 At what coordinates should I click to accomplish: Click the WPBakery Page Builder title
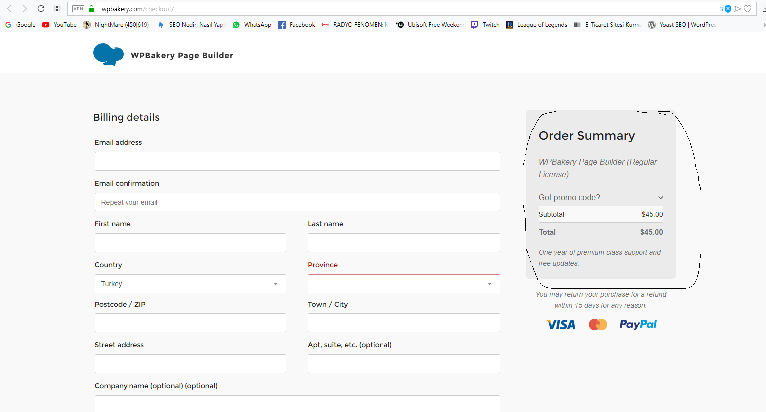(x=182, y=55)
